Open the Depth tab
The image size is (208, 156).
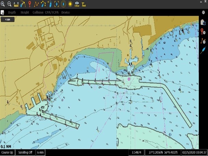coord(12,13)
